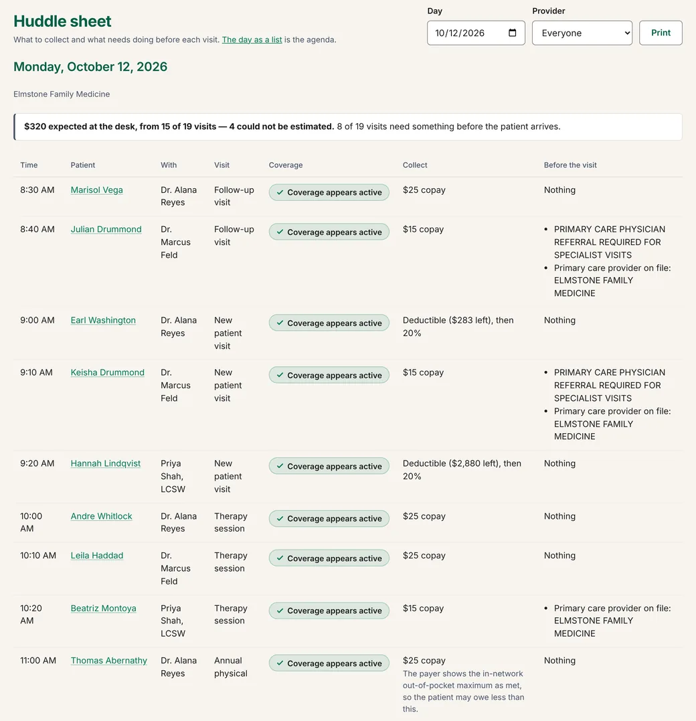The image size is (696, 721).
Task: Click the Print button
Action: pos(661,33)
